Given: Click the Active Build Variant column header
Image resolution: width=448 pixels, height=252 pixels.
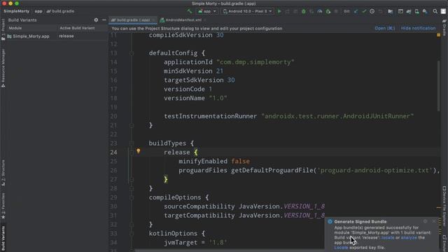Looking at the screenshot, I should 83,28.
